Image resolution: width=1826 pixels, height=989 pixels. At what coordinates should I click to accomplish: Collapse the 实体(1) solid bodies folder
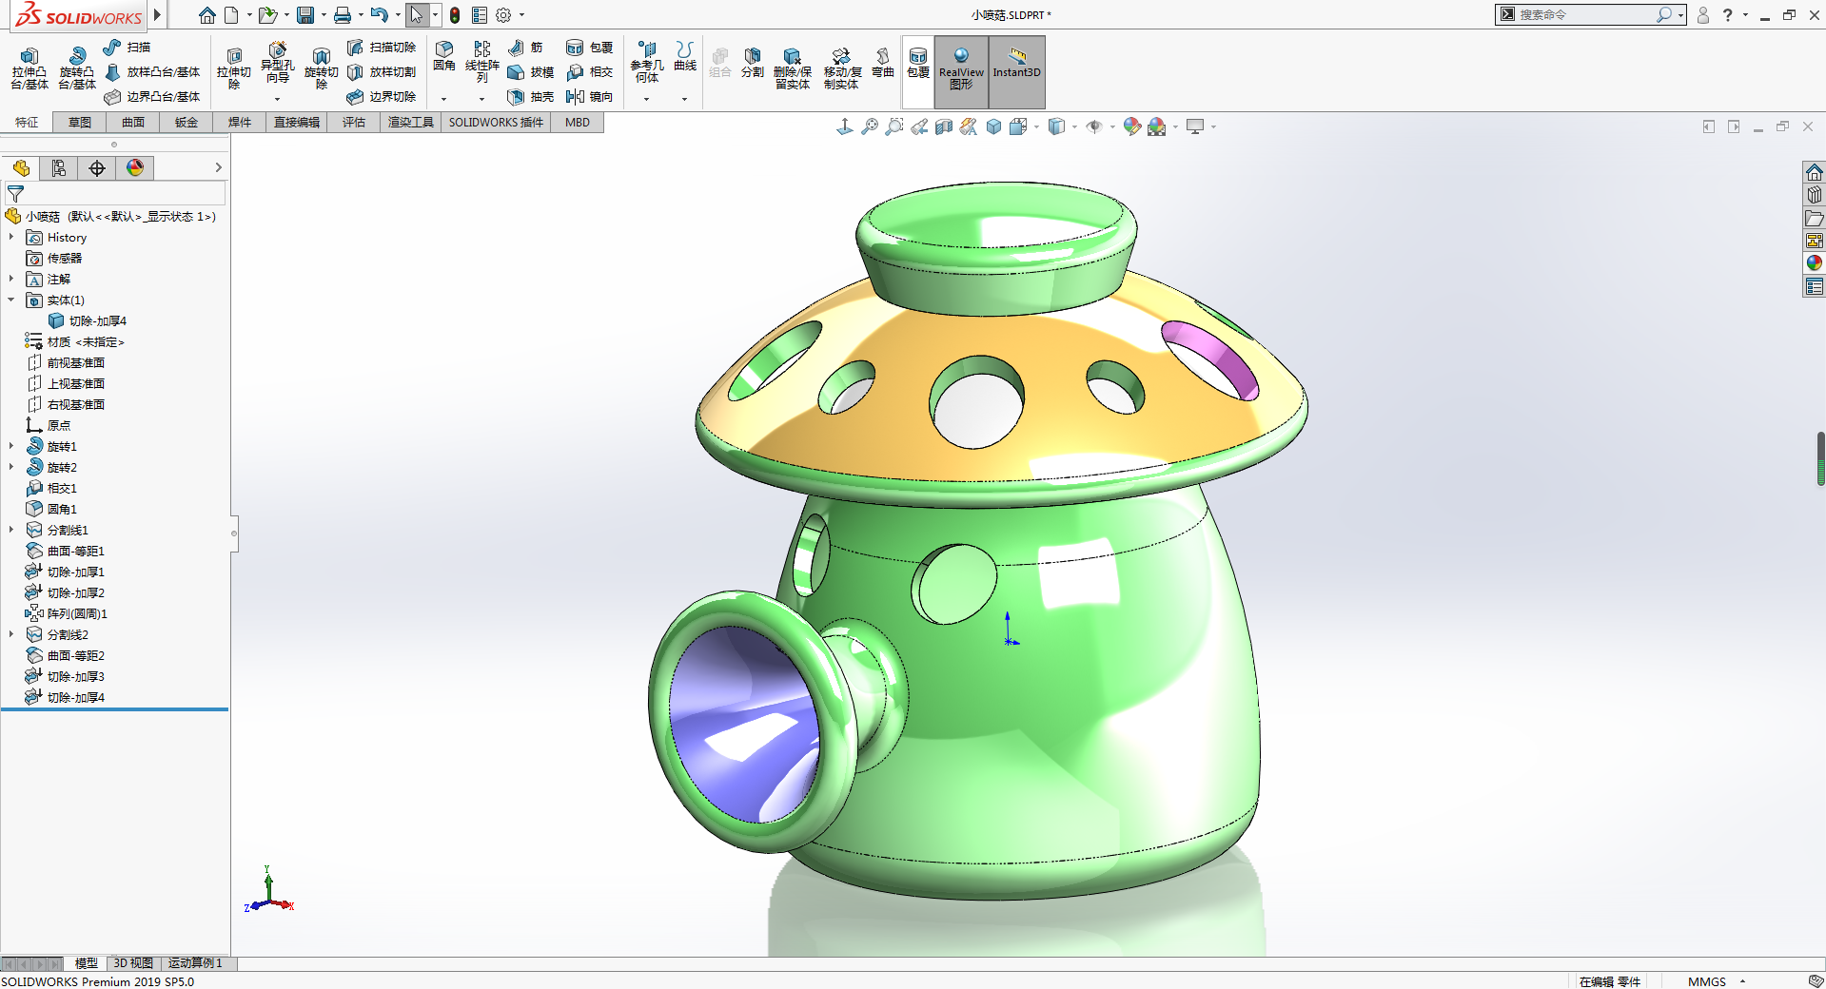coord(11,301)
